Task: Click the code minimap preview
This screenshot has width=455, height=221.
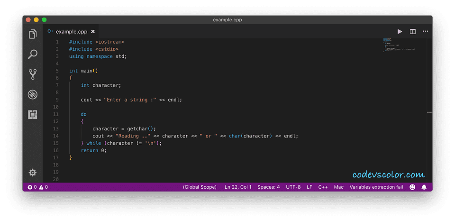Action: point(400,45)
